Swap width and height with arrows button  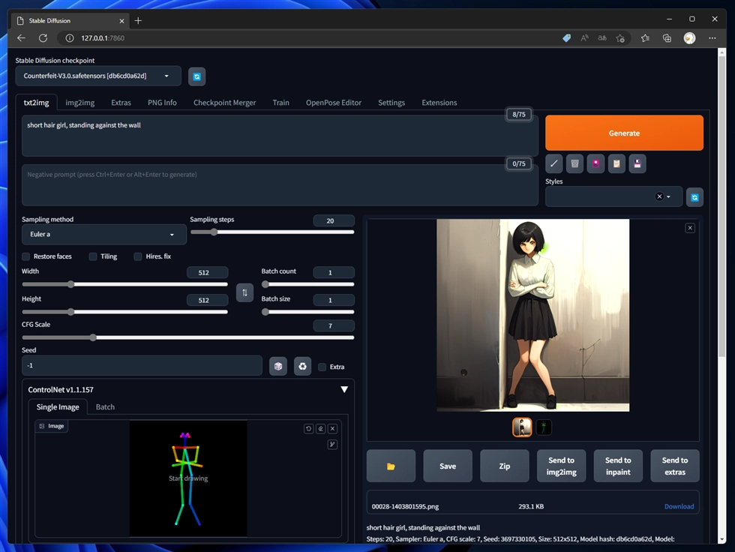[244, 292]
